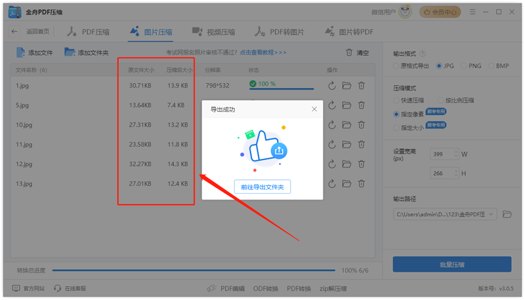The image size is (525, 300).
Task: Close the 导出成功 dialog
Action: (x=314, y=109)
